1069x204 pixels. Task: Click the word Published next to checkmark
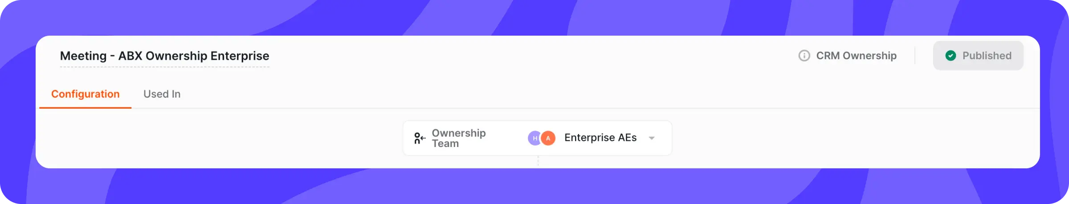[x=987, y=56]
